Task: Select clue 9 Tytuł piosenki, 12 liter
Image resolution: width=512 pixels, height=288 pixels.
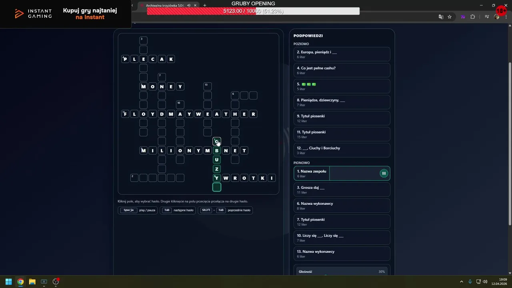Action: (342, 118)
